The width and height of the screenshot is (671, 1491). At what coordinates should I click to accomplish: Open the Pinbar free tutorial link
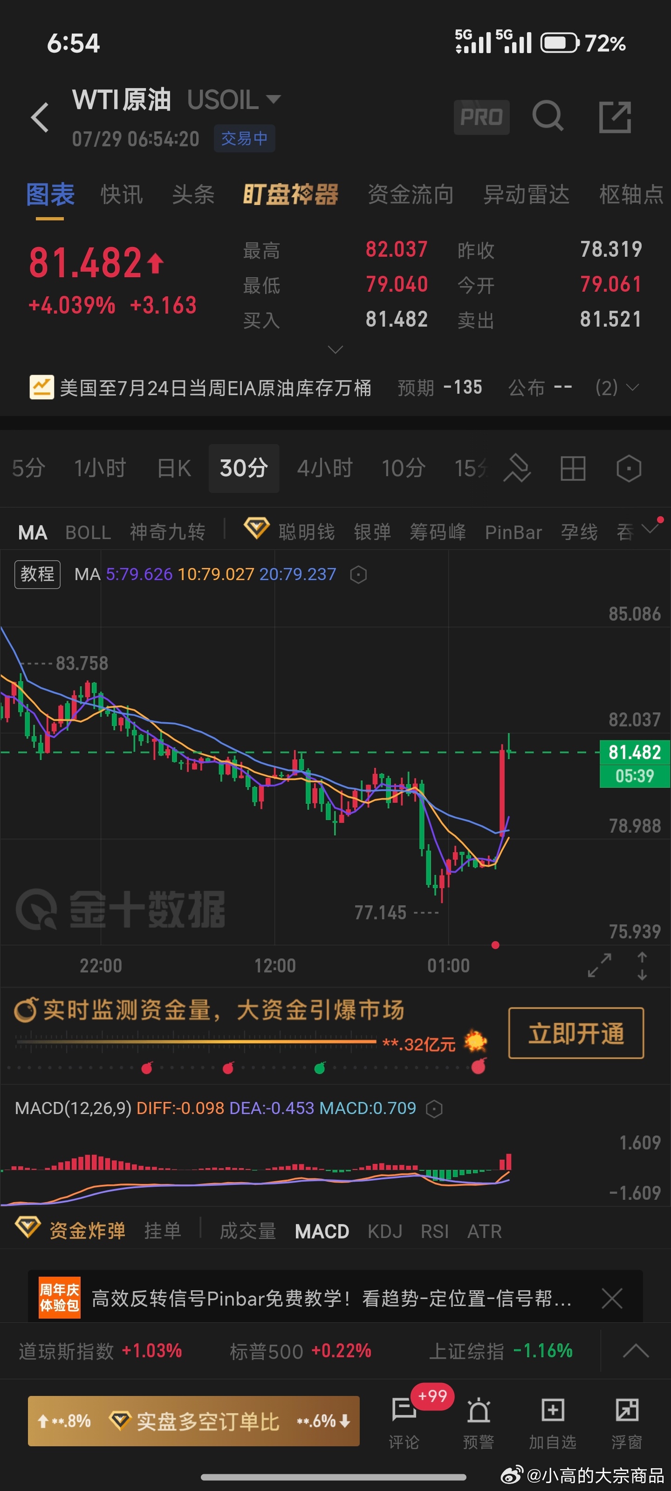point(331,1298)
